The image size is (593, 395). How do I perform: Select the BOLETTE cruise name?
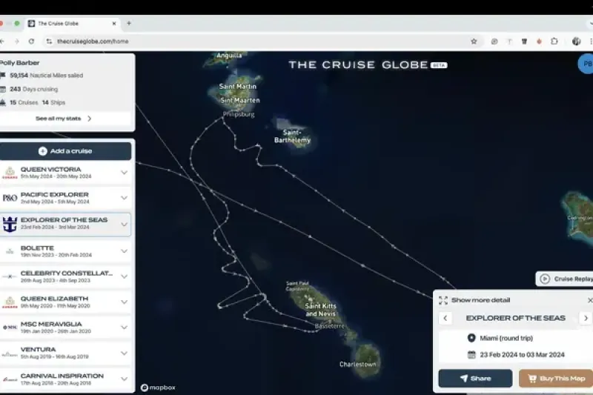[37, 248]
